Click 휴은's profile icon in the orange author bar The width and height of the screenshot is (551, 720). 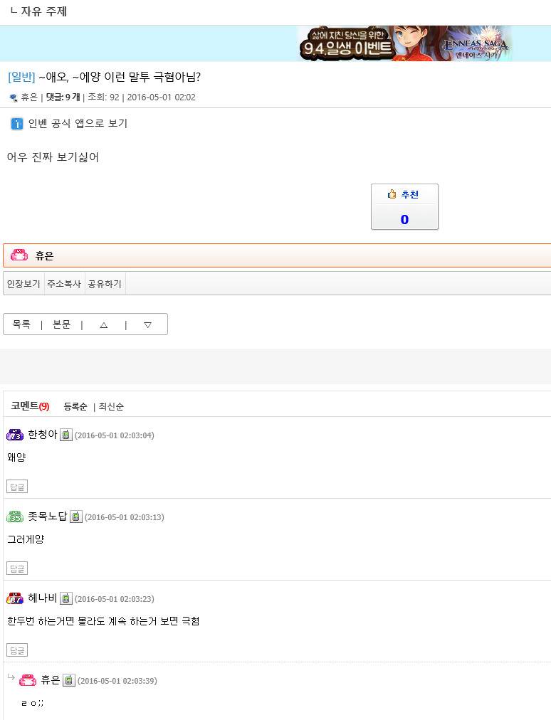(x=19, y=255)
